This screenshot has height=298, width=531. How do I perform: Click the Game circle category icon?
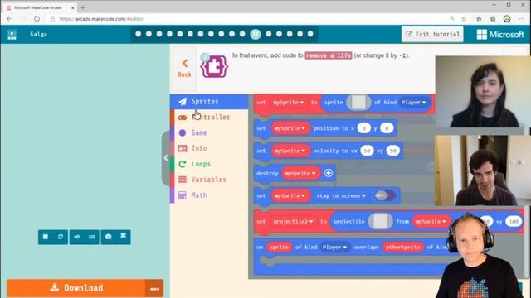click(x=183, y=132)
